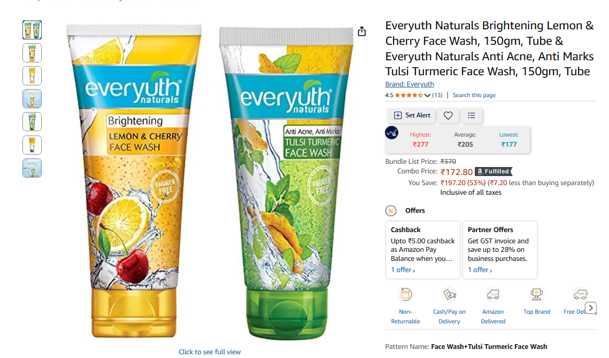The image size is (609, 358).
Task: Click the share icon beside product image
Action: (361, 31)
